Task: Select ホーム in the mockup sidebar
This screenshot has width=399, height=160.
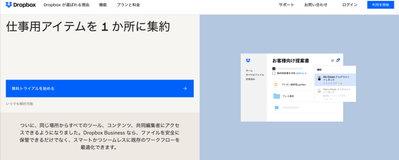Action: [249, 71]
